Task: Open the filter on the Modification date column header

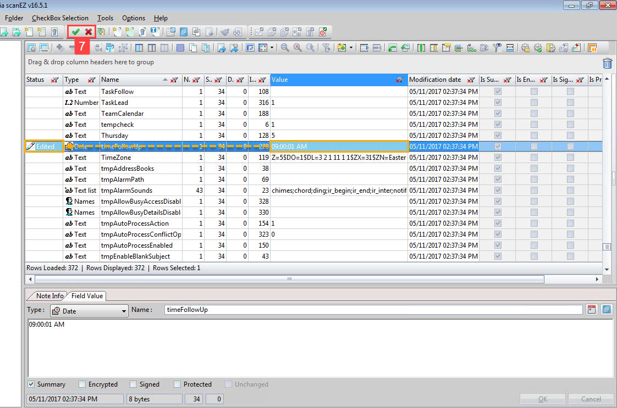Action: click(471, 80)
